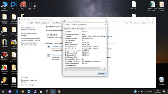
Task: Click the Значение column header
Action: pos(93,32)
